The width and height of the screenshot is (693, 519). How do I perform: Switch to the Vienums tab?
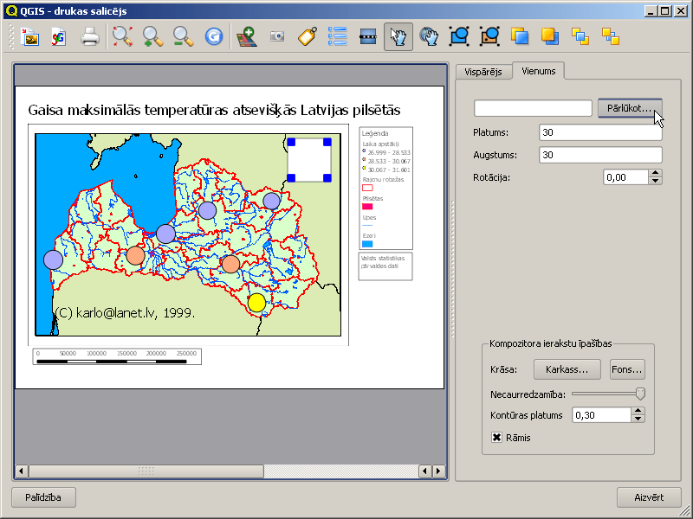tap(538, 71)
